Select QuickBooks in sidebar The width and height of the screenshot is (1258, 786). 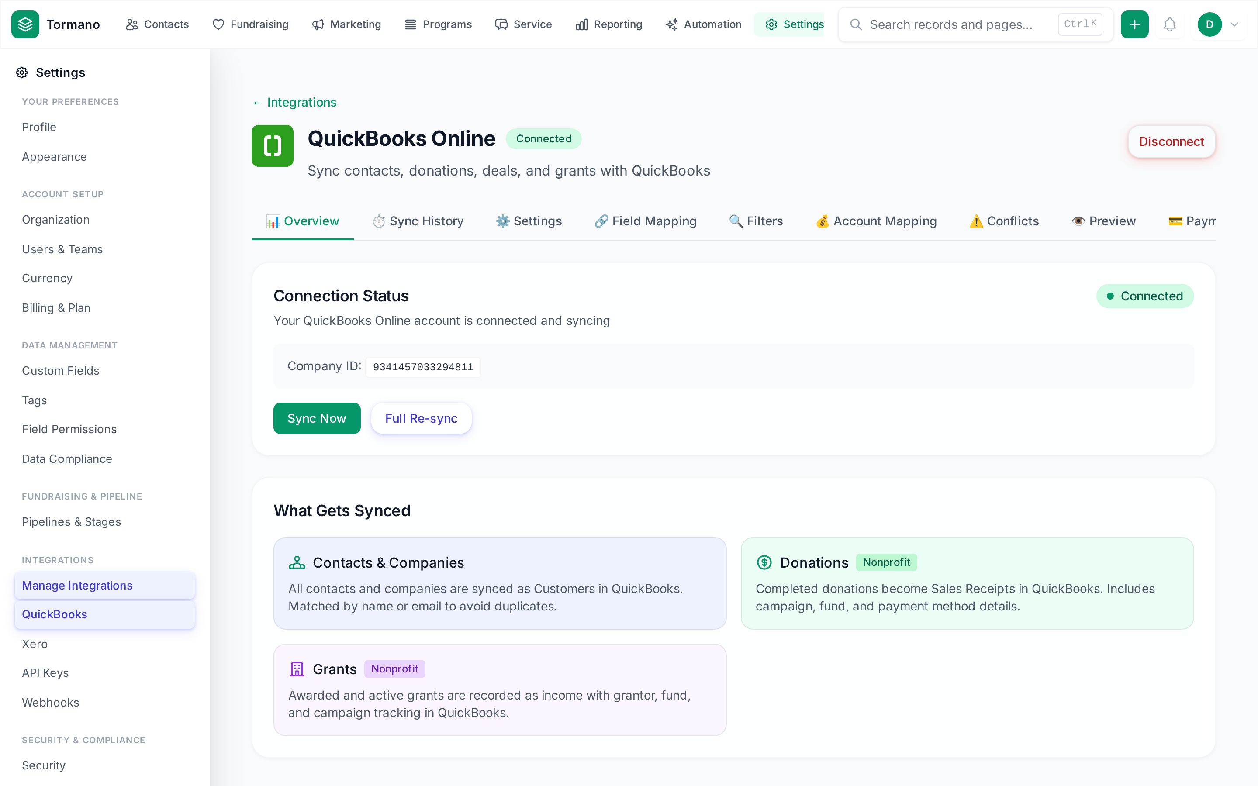104,614
